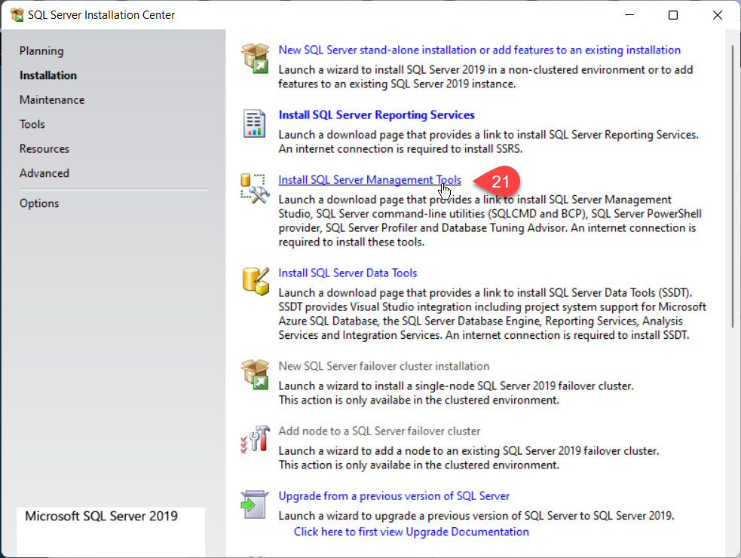Open Install SQL Server Data Tools link
This screenshot has width=741, height=558.
pyautogui.click(x=348, y=273)
